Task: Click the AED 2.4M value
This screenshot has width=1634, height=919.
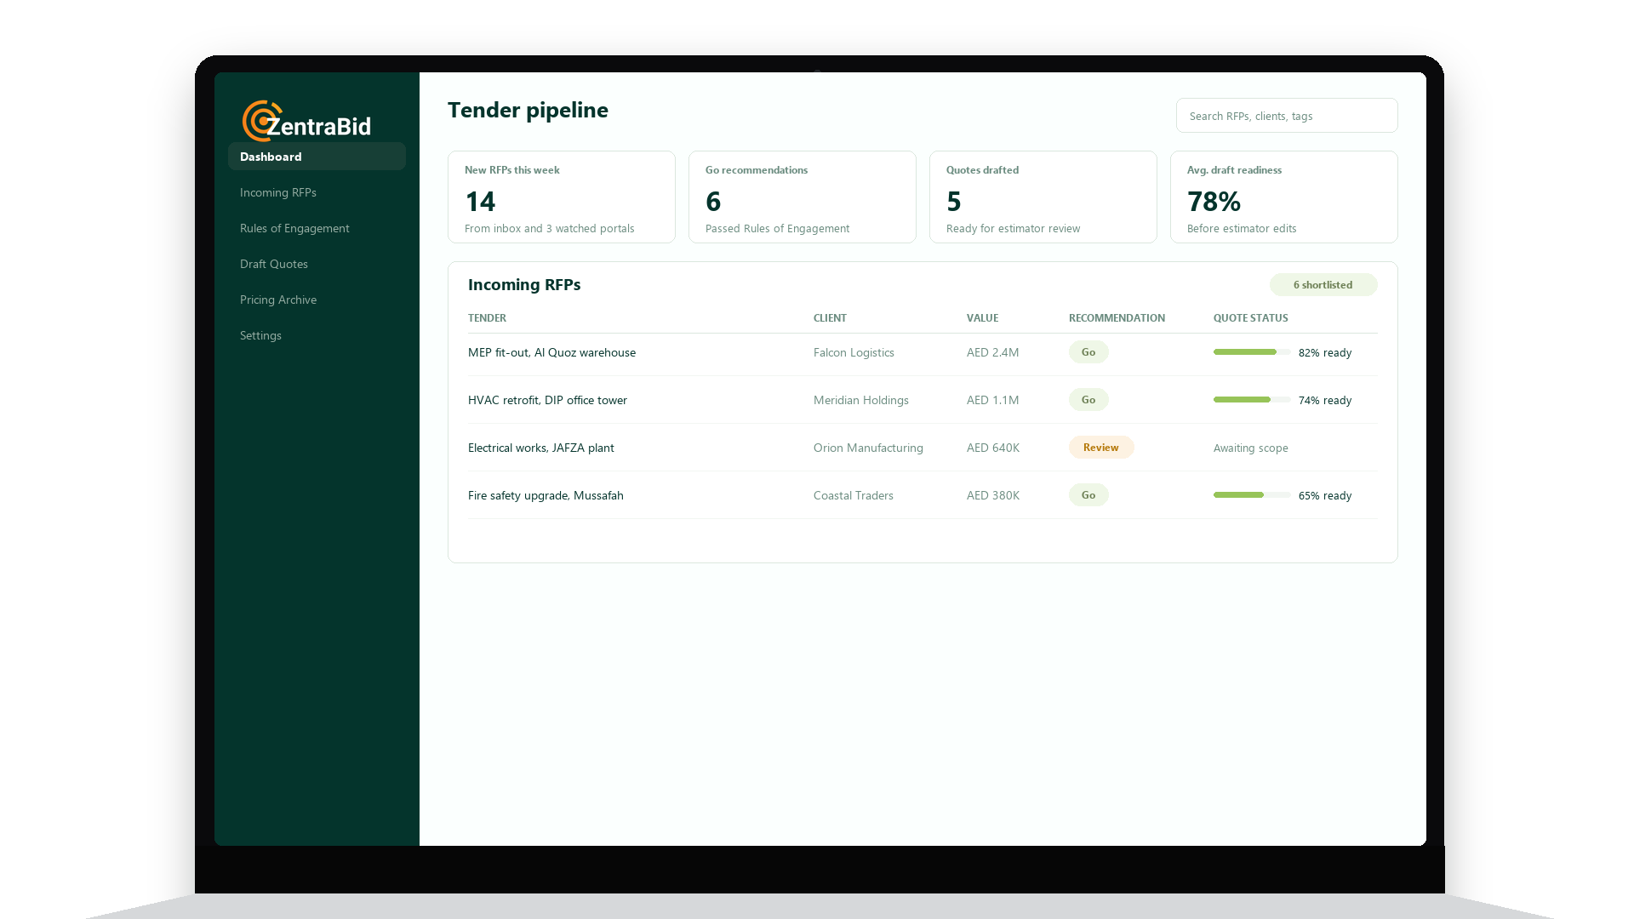Action: (992, 352)
